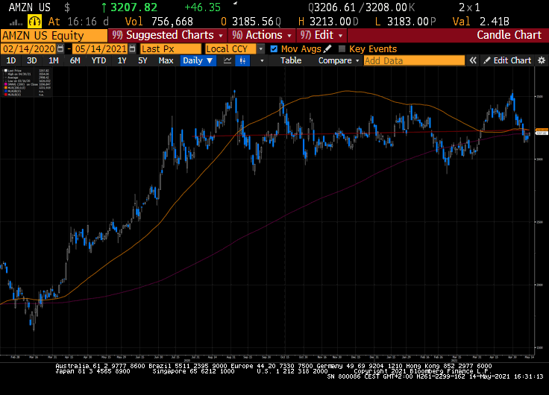Viewport: 549px width, 395px height.
Task: Select the 3D range tab
Action: coord(32,60)
